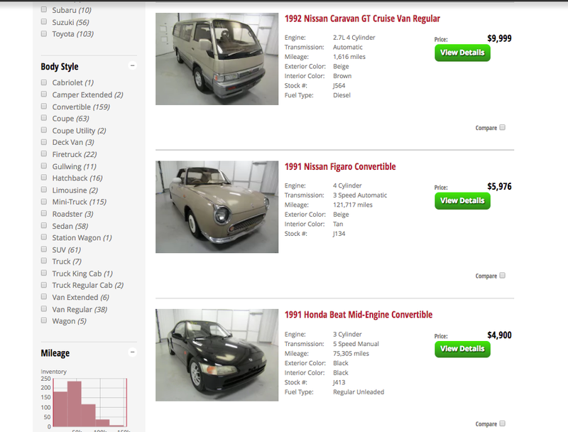Image resolution: width=568 pixels, height=432 pixels.
Task: Click the mileage value 121,717 miles
Action: 353,205
